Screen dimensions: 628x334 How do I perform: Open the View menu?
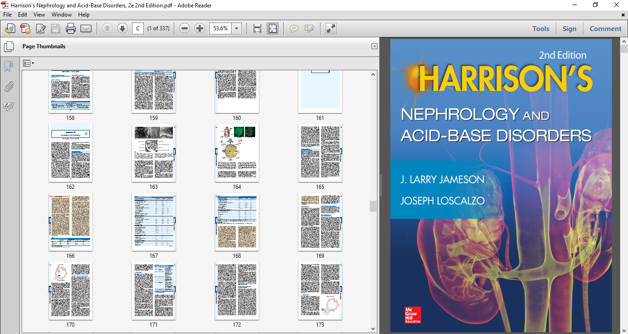tap(39, 15)
